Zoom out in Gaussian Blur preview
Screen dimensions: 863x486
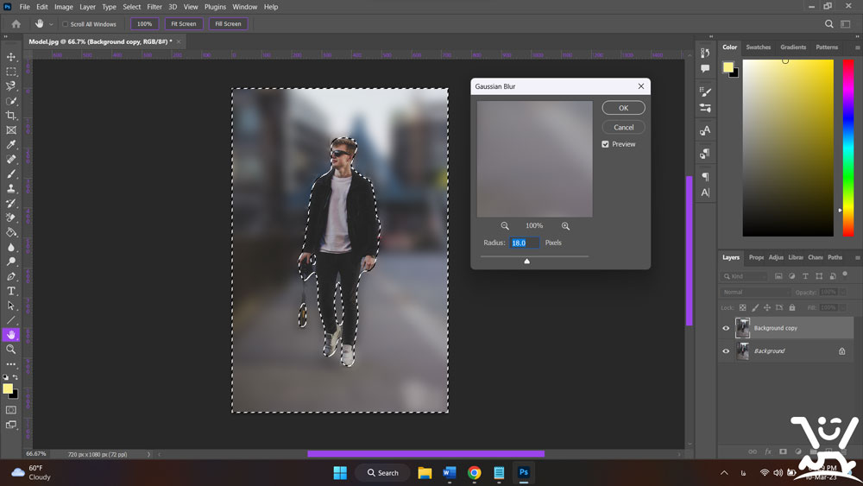[505, 225]
